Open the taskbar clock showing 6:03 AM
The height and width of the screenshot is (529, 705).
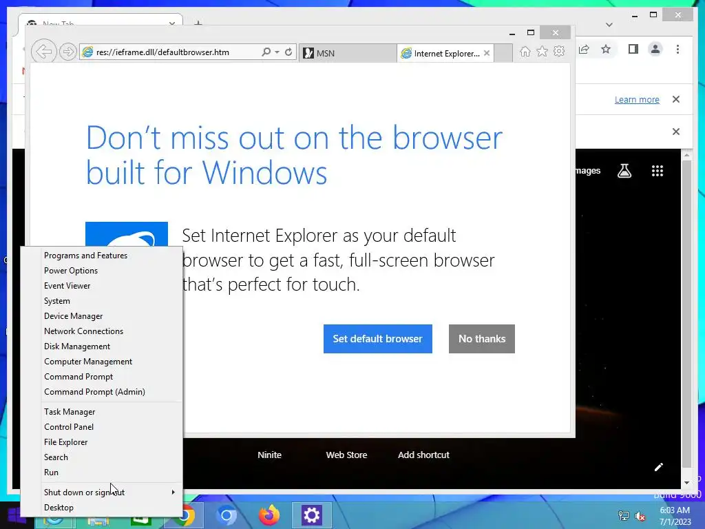[x=675, y=515]
